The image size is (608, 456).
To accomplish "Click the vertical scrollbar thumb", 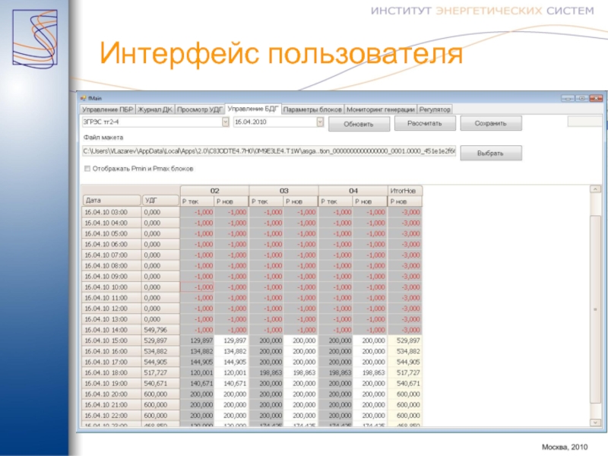I will point(595,309).
